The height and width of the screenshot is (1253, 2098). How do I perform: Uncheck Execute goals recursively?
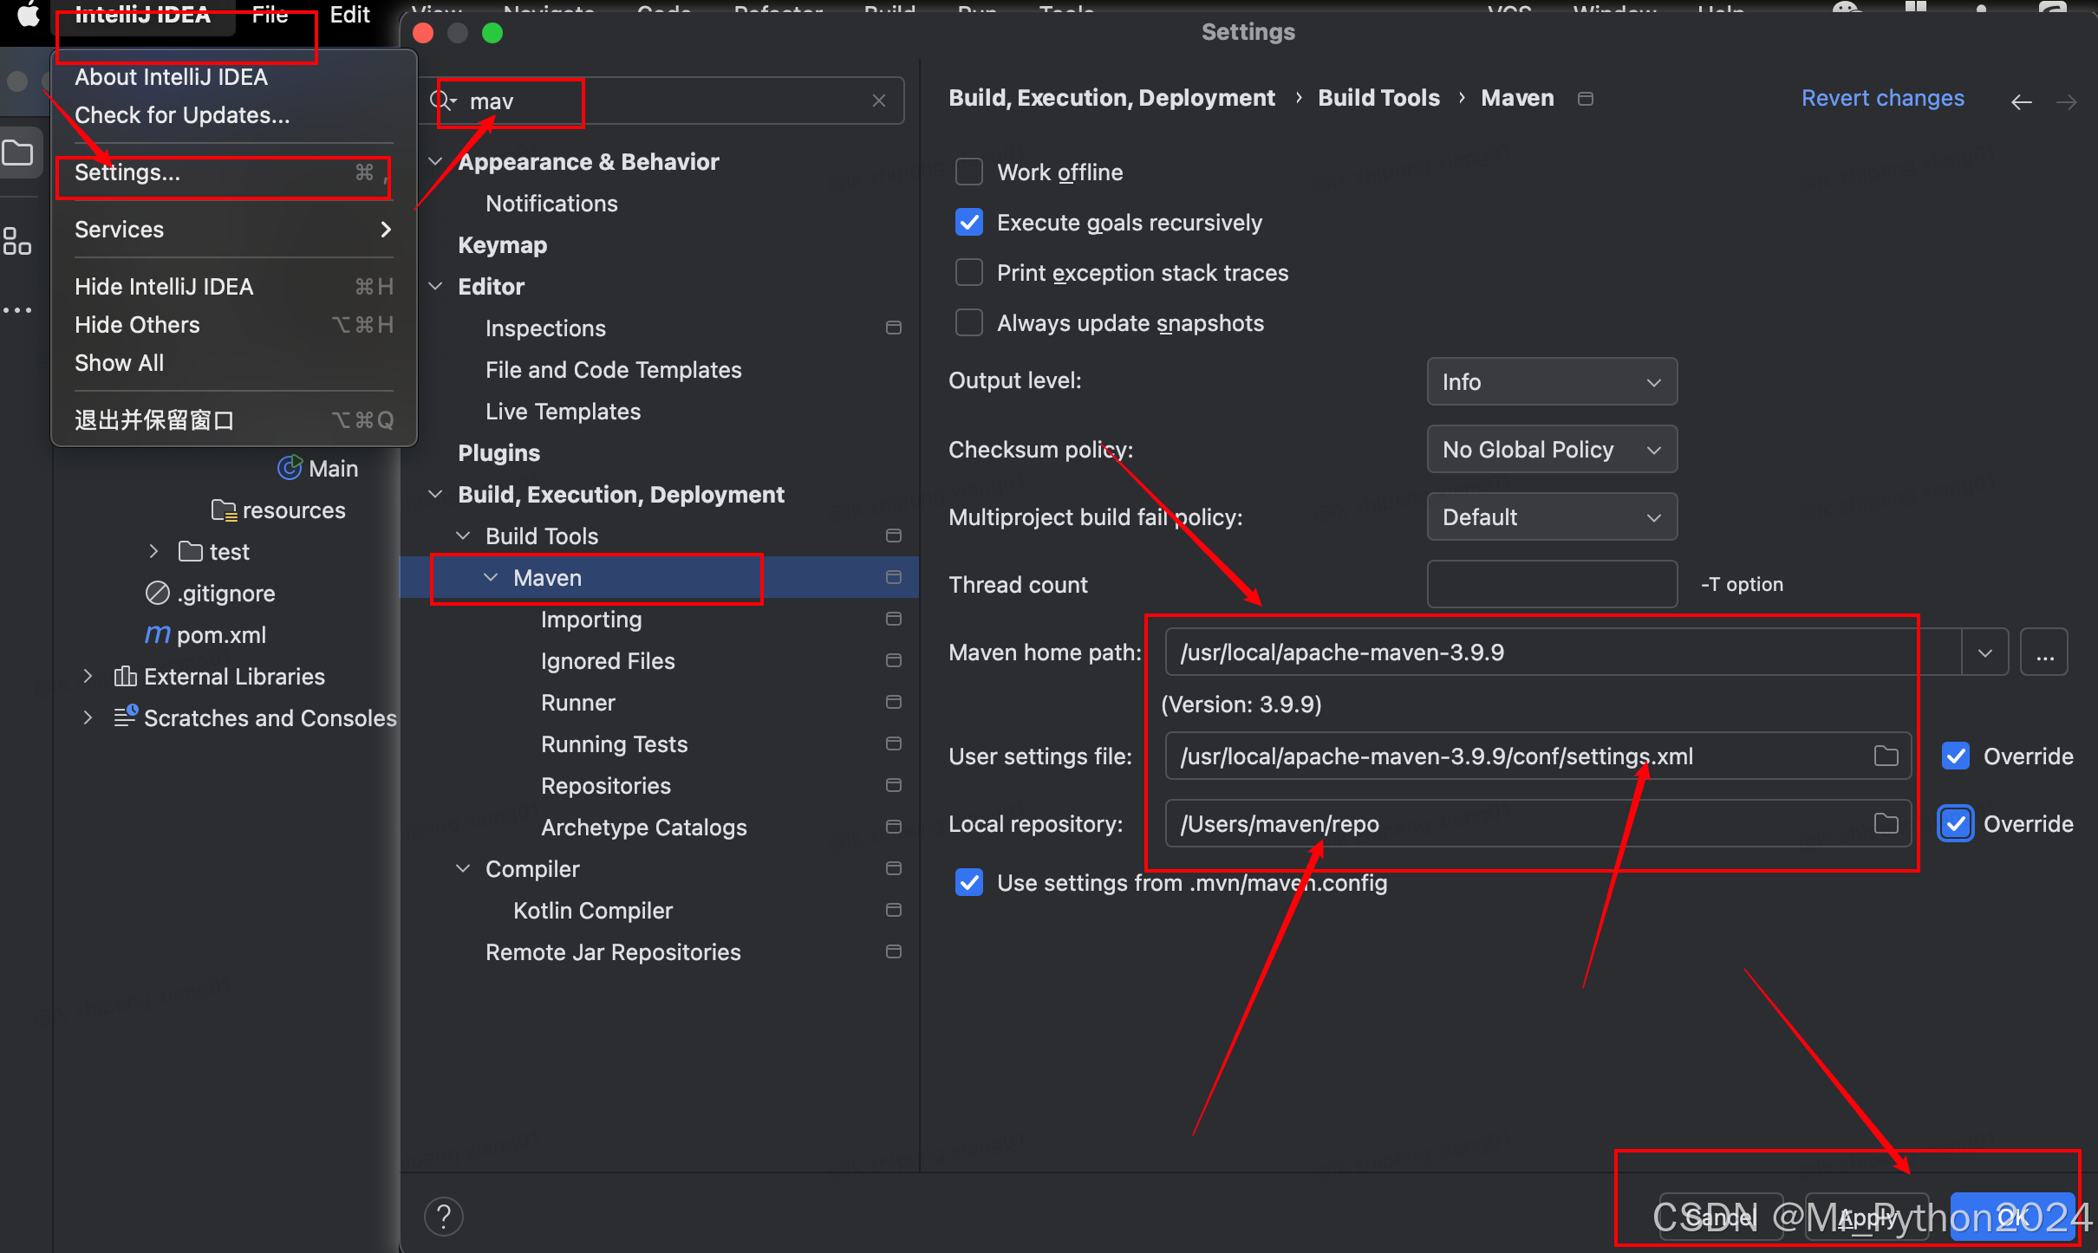point(968,222)
